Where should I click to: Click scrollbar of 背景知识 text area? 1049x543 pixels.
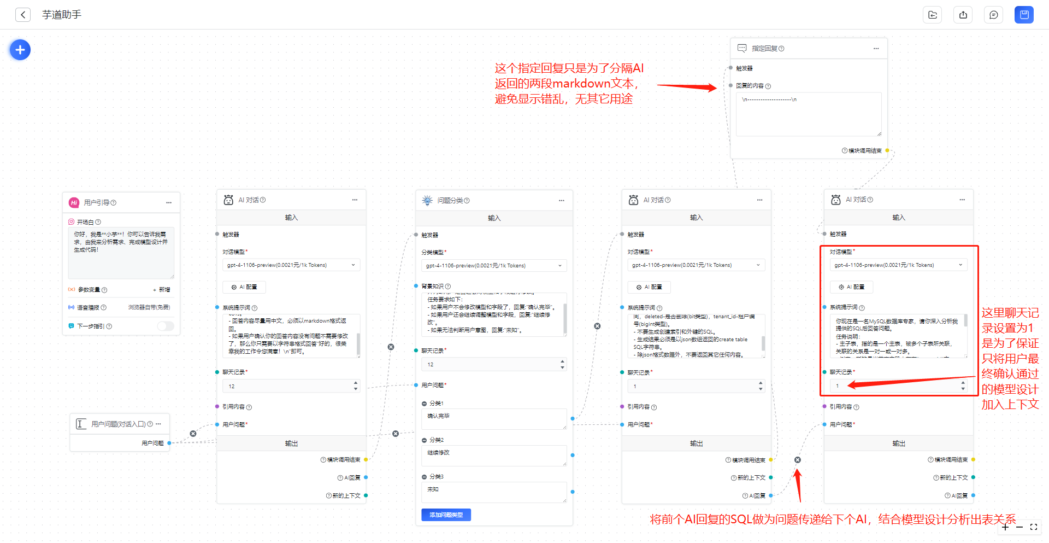coord(565,319)
